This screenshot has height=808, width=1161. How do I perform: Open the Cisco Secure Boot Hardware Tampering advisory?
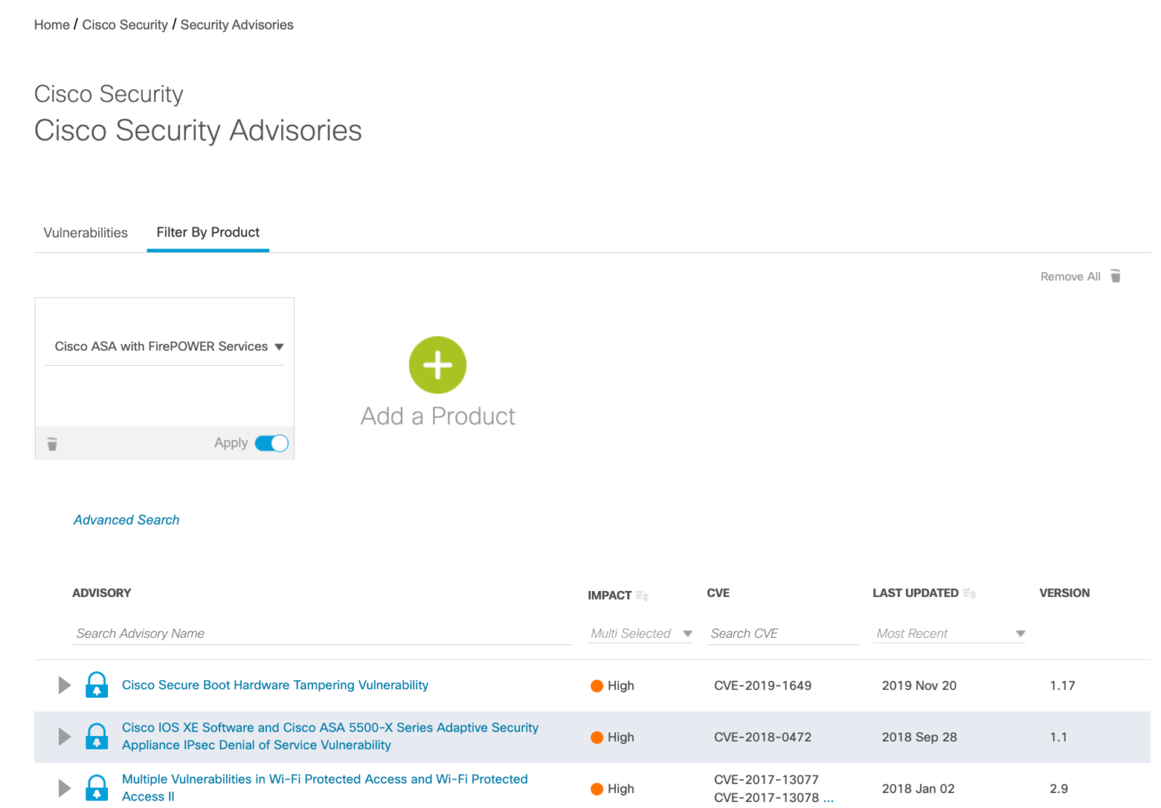click(x=275, y=685)
